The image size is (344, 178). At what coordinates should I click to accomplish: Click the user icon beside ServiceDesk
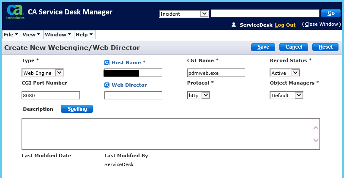click(x=233, y=25)
